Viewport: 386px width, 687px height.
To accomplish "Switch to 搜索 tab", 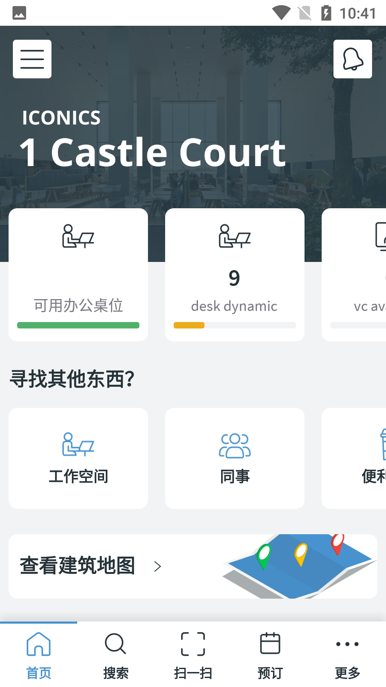I will point(116,654).
